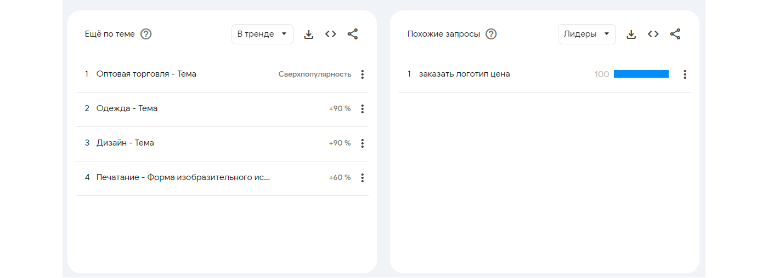Share the 'Ещё по теме' card
768x278 pixels.
(x=353, y=34)
